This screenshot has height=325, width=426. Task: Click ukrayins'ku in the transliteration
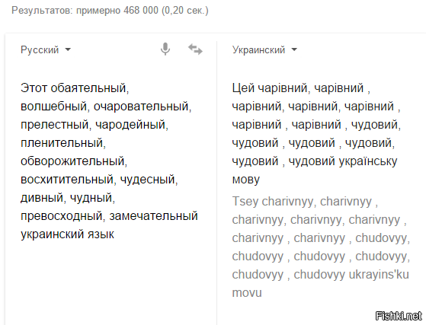pos(379,274)
